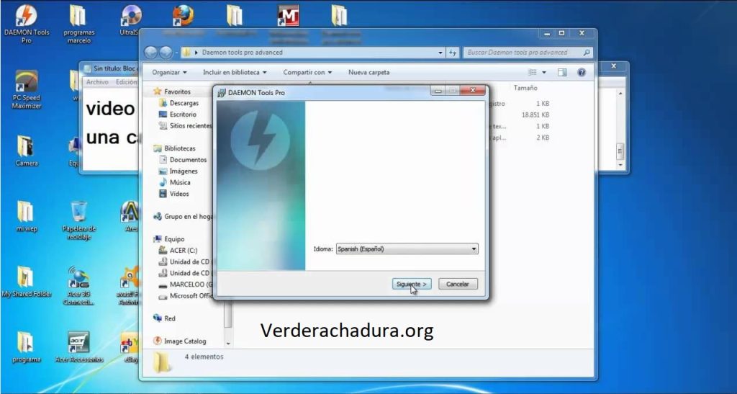Image resolution: width=737 pixels, height=394 pixels.
Task: Open Acer Accessories desktop icon
Action: click(78, 347)
